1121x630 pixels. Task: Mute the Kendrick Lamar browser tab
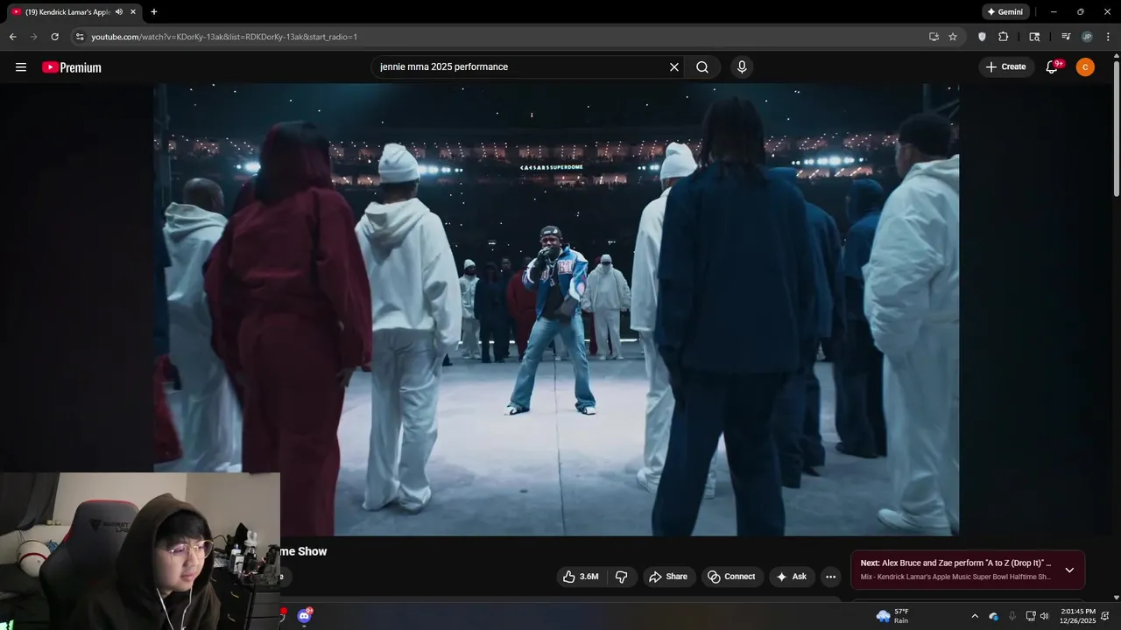(x=119, y=12)
